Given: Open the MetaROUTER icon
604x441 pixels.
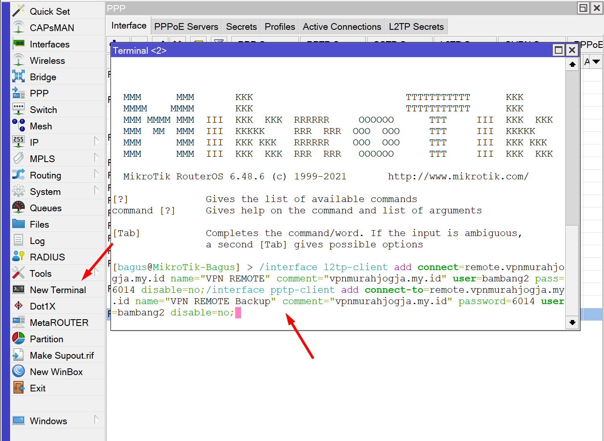Looking at the screenshot, I should [x=18, y=322].
